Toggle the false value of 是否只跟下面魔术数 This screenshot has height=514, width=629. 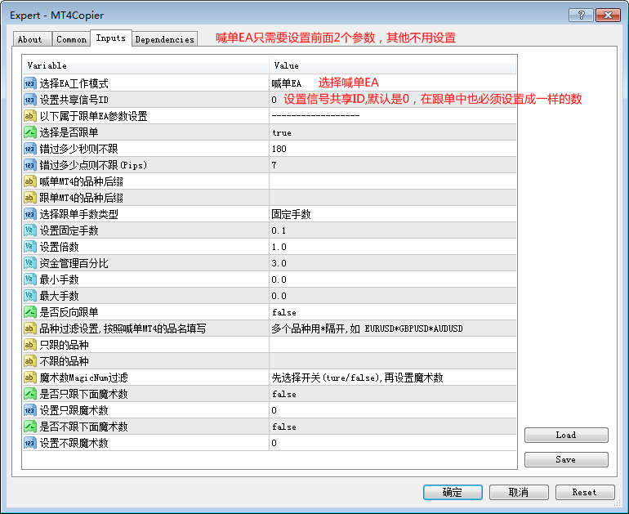284,395
